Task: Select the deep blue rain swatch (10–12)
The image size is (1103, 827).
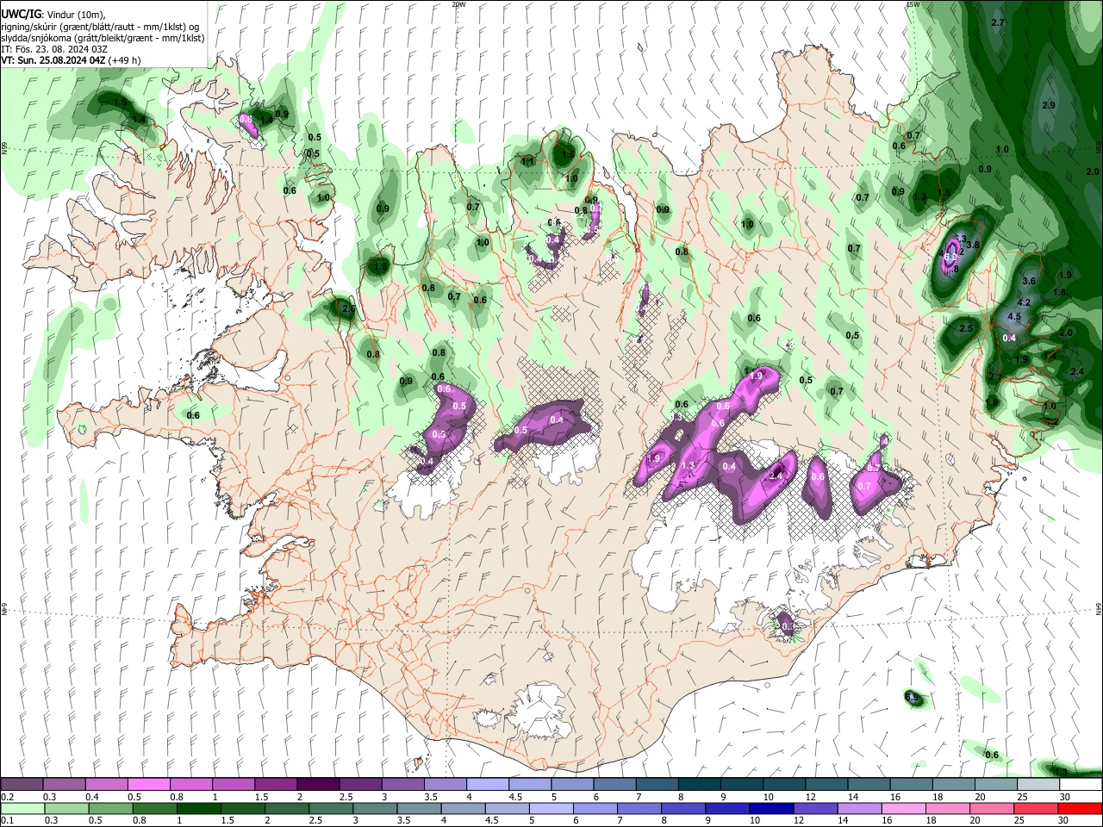Action: pos(771,809)
